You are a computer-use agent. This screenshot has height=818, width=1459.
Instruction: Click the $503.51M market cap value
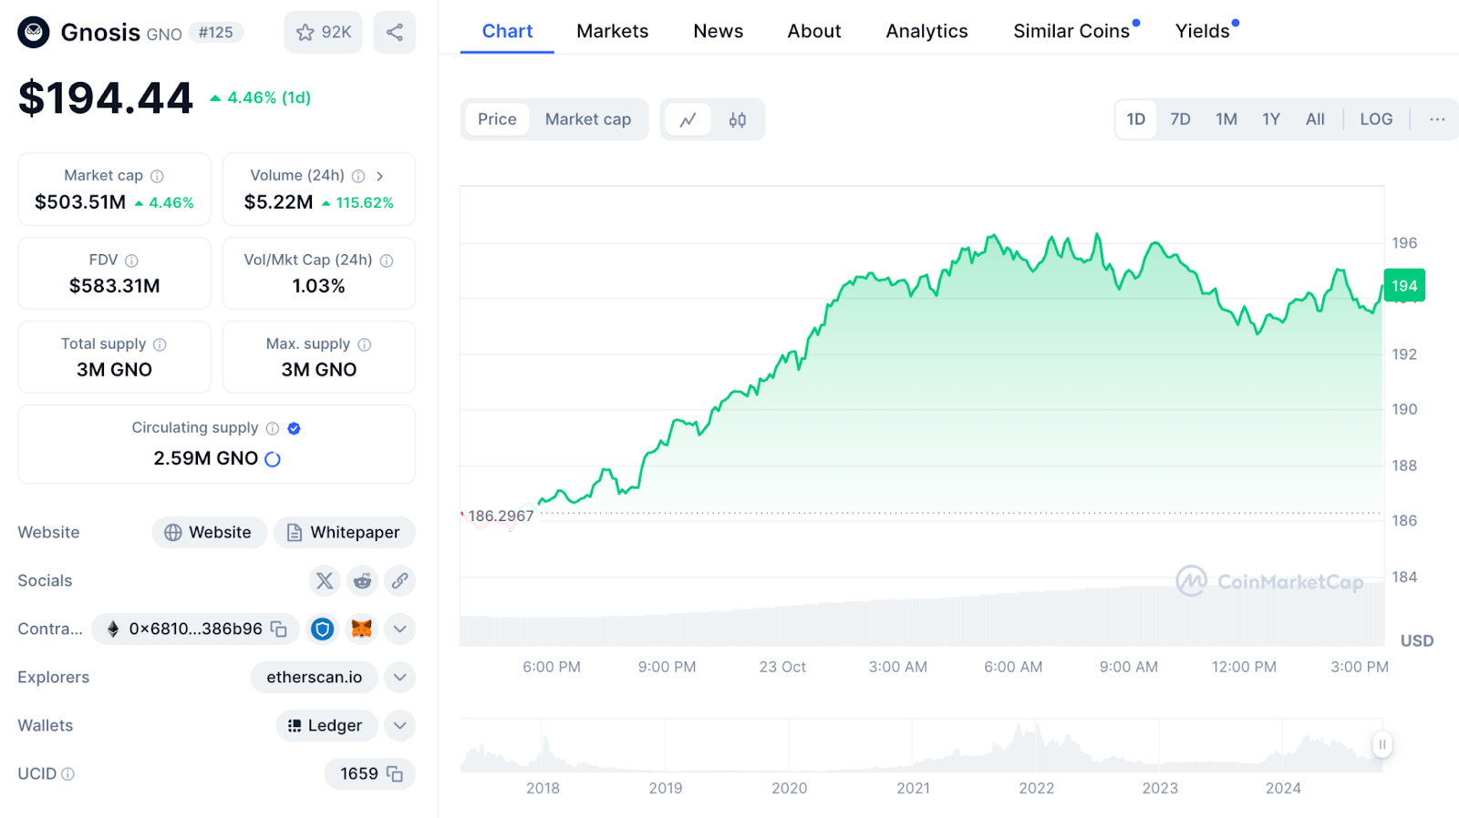(x=80, y=202)
